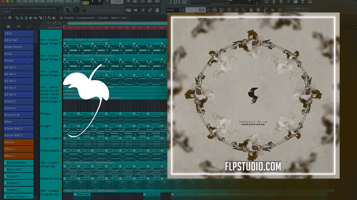The height and width of the screenshot is (200, 357).
Task: Open the TOOLS menu
Action: click(x=69, y=2)
